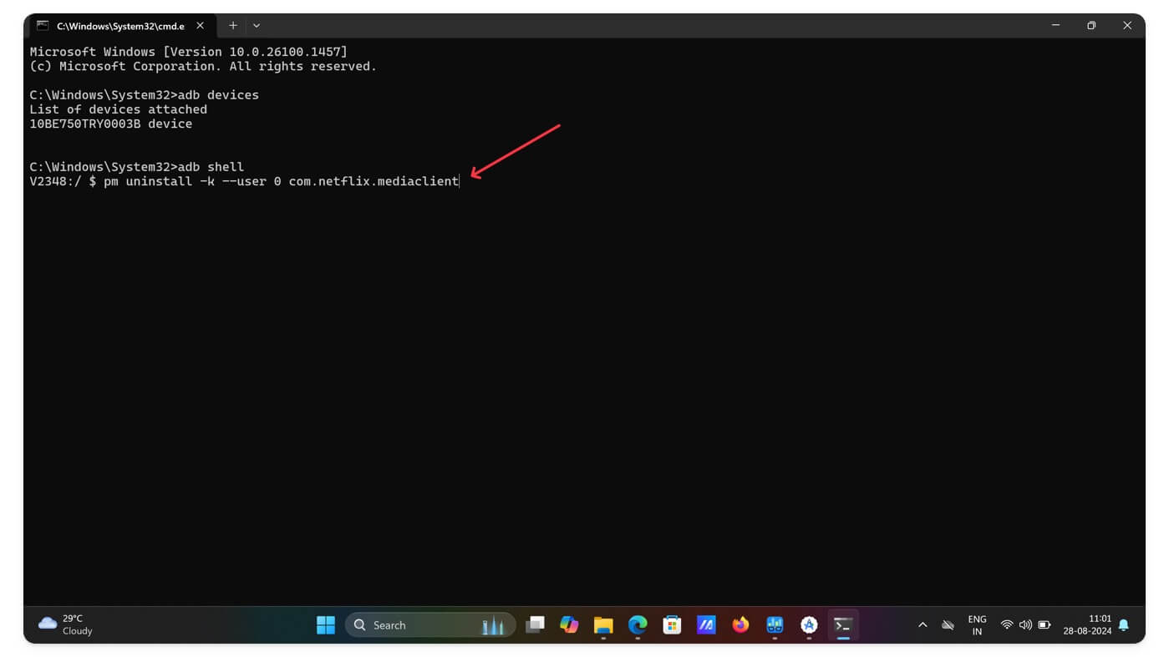
Task: Open the Windows Start menu
Action: click(x=326, y=624)
